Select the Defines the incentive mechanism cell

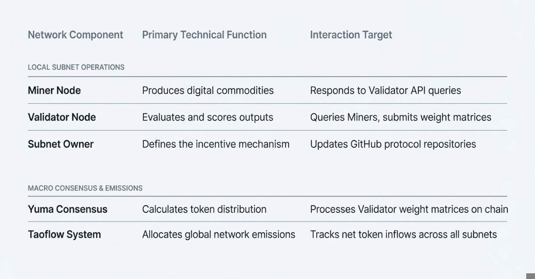coord(216,144)
